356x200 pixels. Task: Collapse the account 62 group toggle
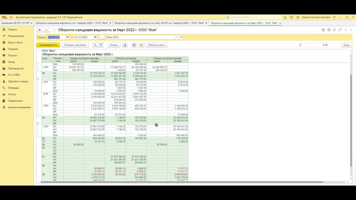coord(38,123)
